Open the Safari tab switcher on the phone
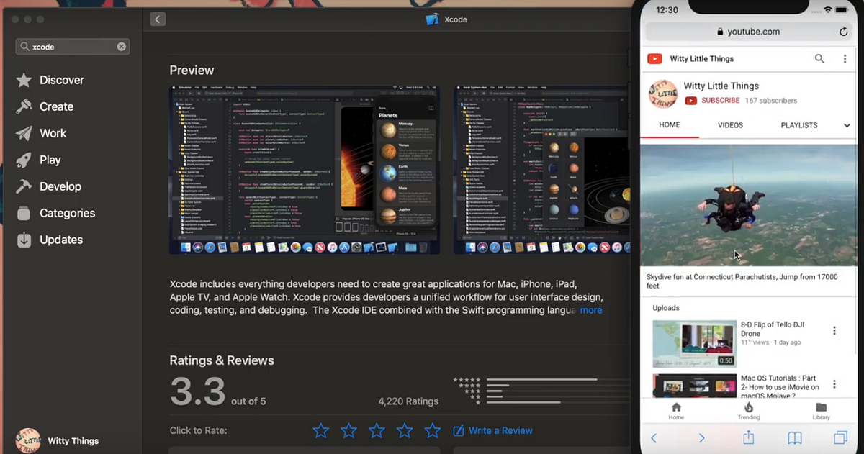The image size is (864, 454). pos(841,437)
